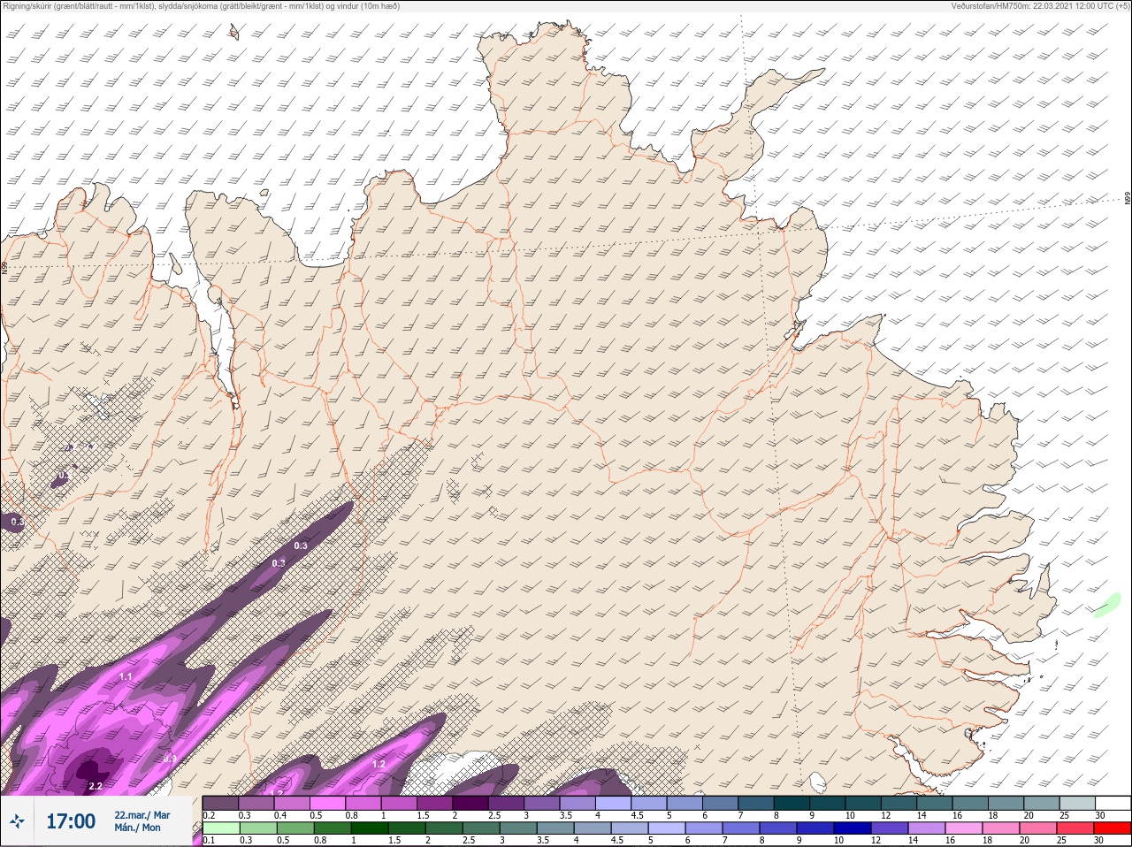Click the small green precipitation patch offshore east
1132x847 pixels.
point(1106,605)
